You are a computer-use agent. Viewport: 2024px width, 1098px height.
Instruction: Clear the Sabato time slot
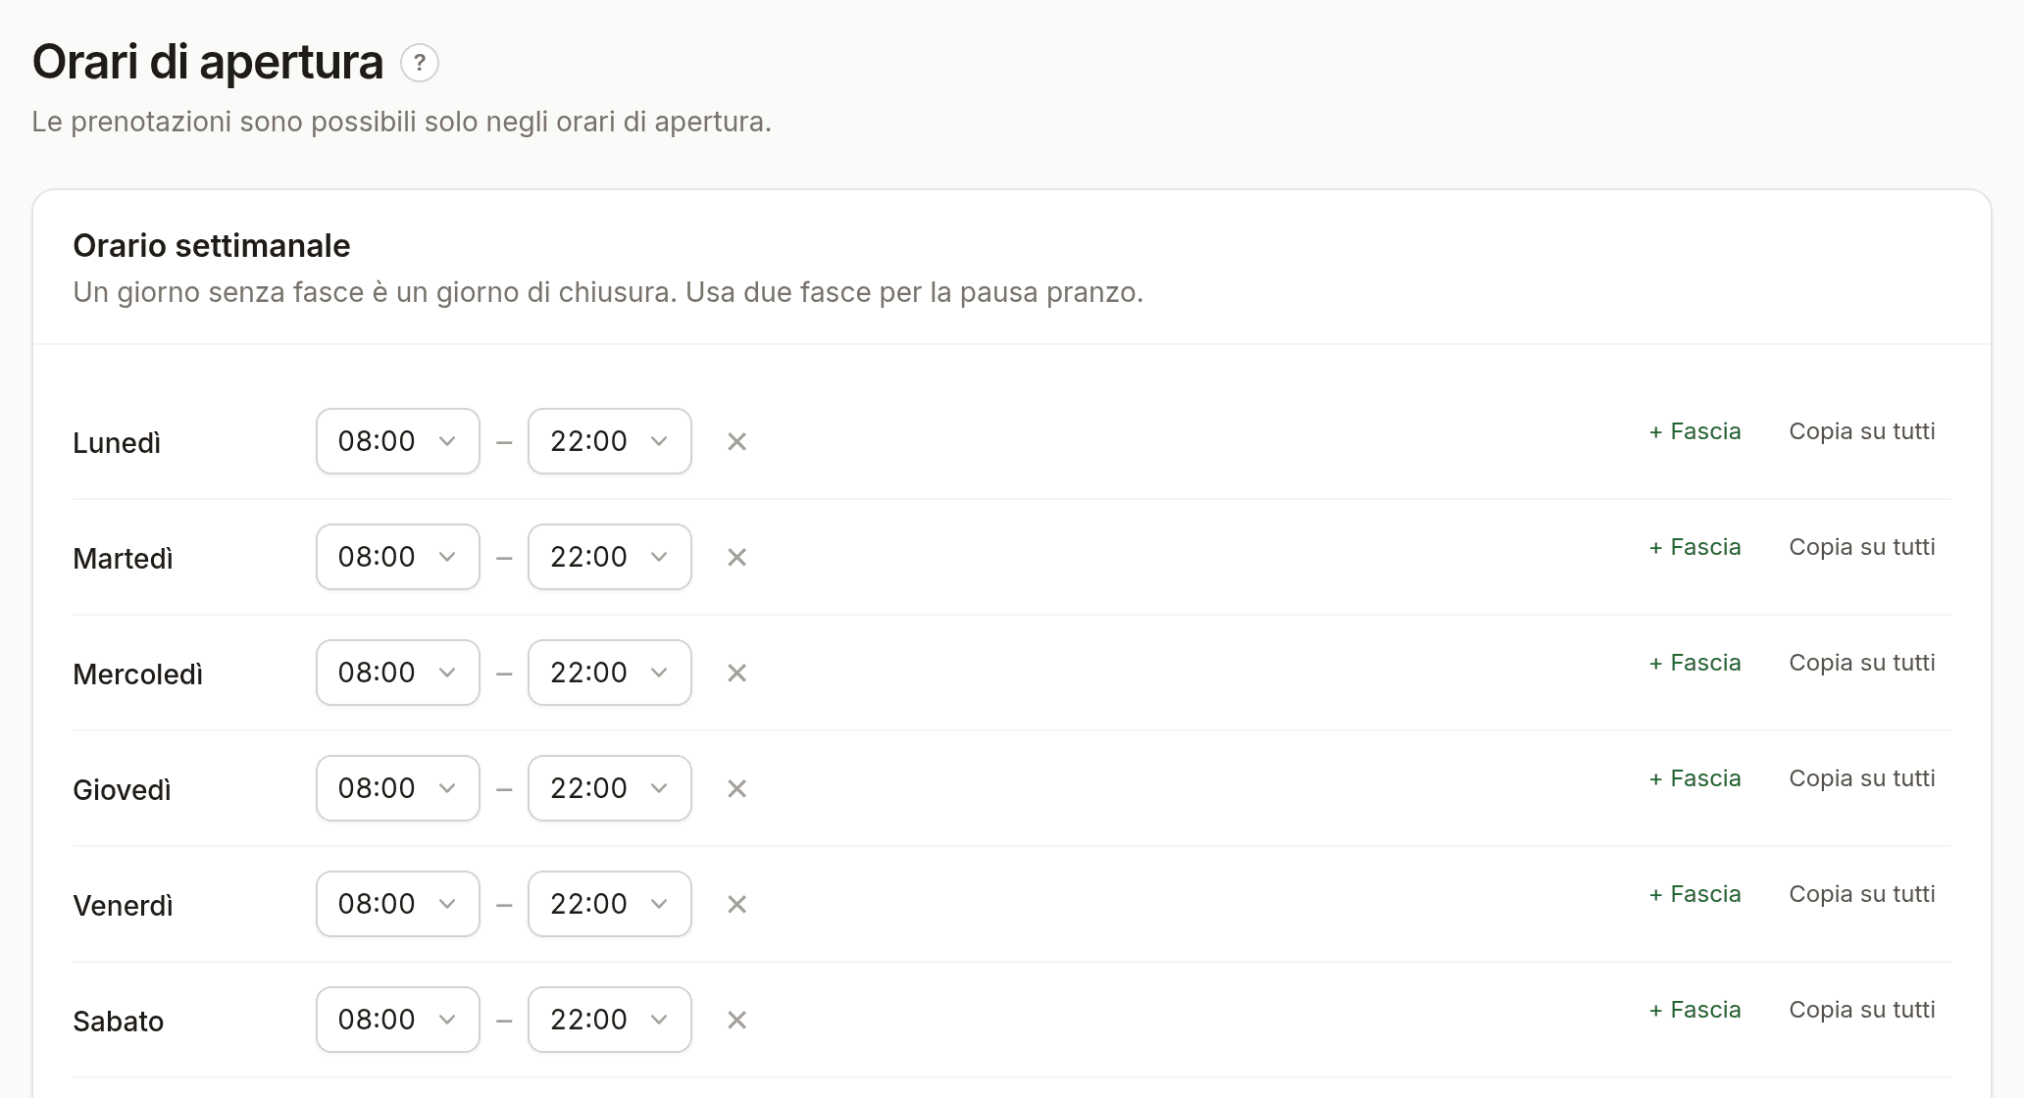pyautogui.click(x=736, y=1021)
